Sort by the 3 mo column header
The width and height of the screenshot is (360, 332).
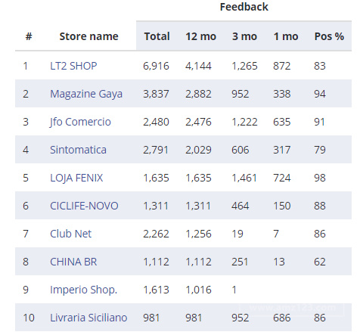[x=244, y=36]
